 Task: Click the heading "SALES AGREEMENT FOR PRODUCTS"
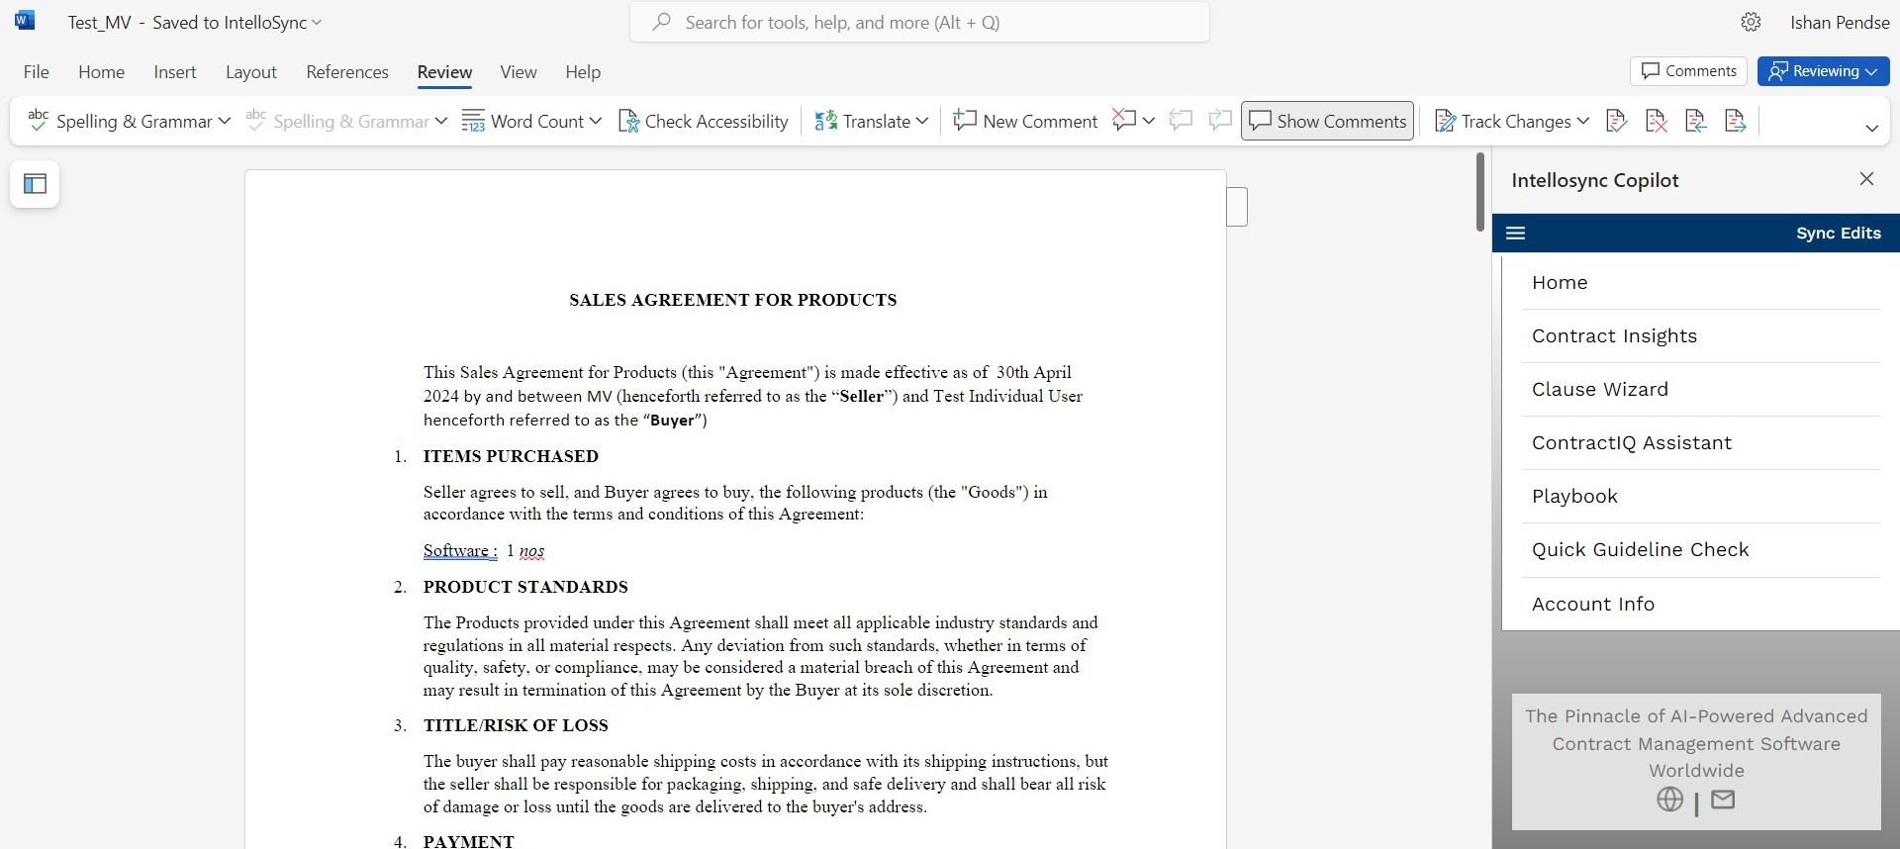(733, 300)
